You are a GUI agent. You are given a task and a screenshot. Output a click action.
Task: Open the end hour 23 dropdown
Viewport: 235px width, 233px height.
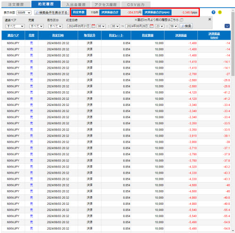tap(160, 26)
